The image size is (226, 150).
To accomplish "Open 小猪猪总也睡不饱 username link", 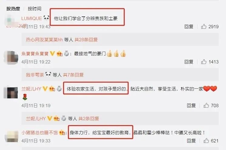I will (x=40, y=133).
